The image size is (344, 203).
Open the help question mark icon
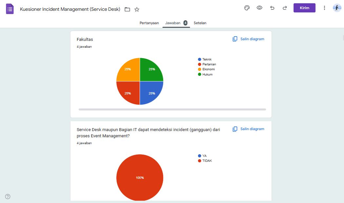[8, 196]
